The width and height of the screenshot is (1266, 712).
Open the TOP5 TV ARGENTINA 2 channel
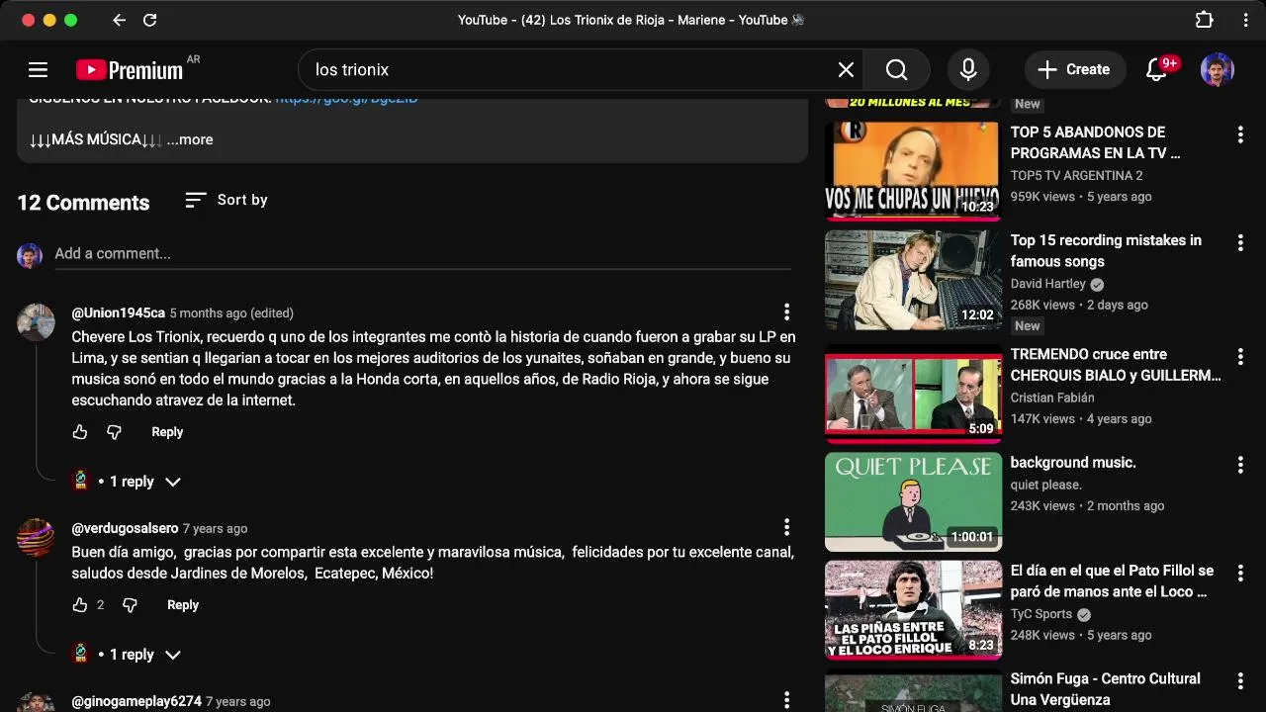(x=1076, y=175)
